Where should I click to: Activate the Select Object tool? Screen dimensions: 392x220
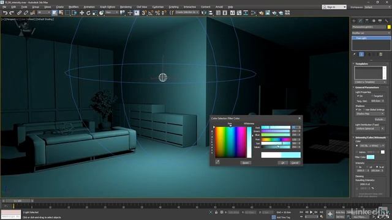click(x=55, y=13)
